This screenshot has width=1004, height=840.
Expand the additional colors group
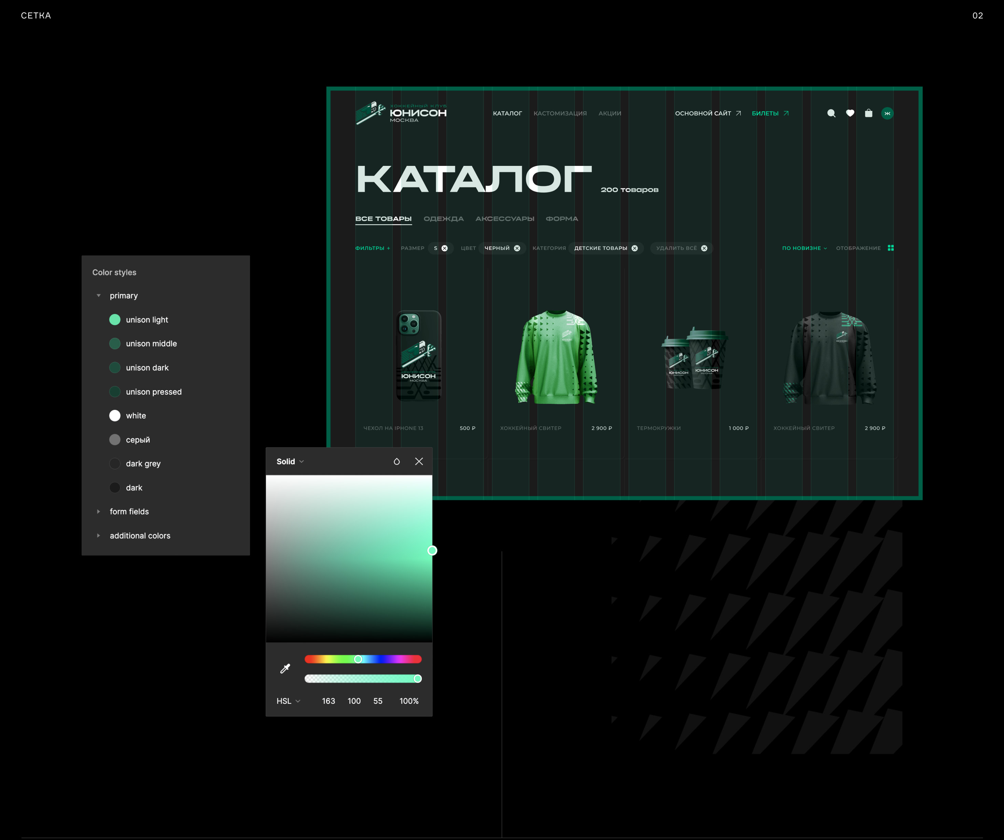click(98, 536)
